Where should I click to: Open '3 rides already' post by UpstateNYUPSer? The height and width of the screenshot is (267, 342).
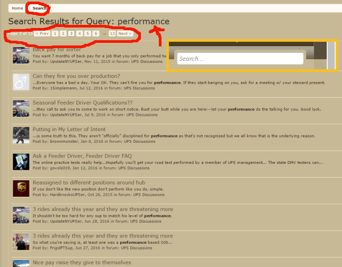pyautogui.click(x=103, y=209)
